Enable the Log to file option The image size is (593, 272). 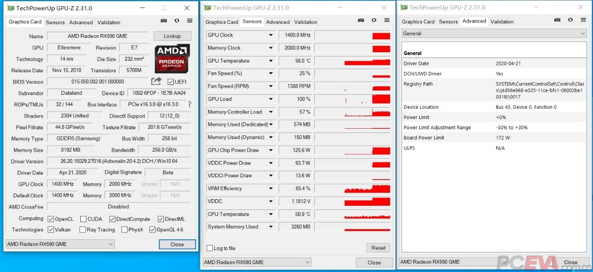coord(210,248)
